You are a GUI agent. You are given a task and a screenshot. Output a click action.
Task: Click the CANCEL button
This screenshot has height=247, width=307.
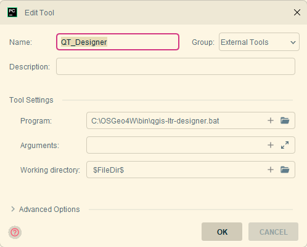273,232
